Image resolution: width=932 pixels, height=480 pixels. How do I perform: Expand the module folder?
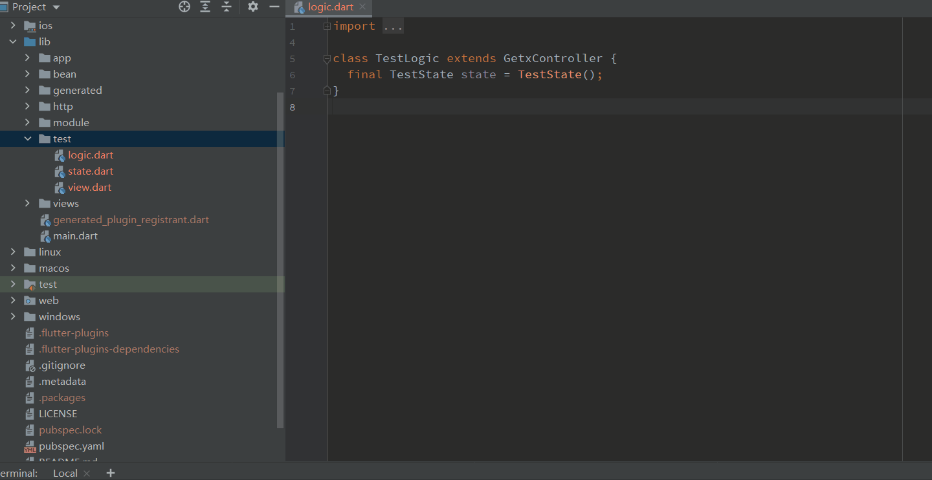click(x=27, y=122)
